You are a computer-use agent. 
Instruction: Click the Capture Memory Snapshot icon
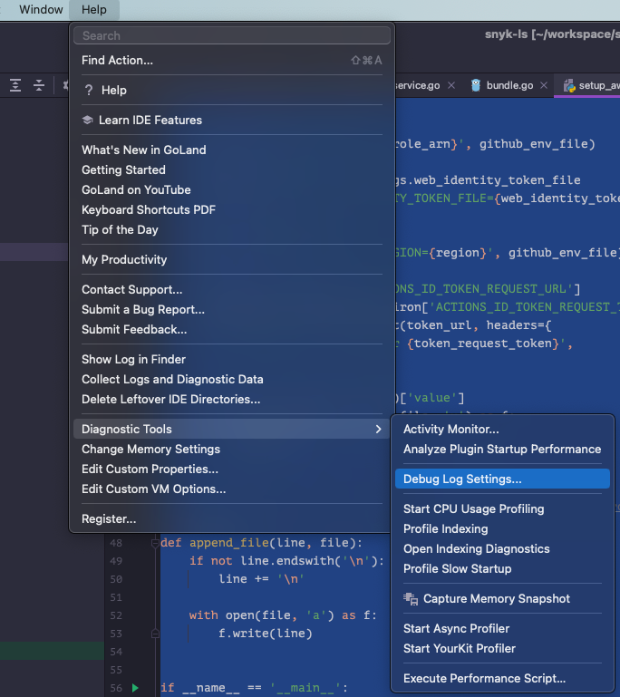(x=411, y=599)
